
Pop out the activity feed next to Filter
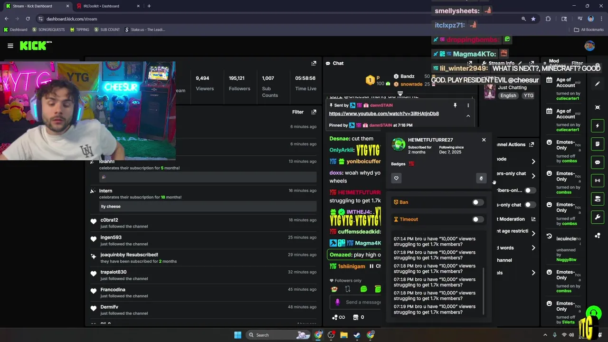pos(313,112)
